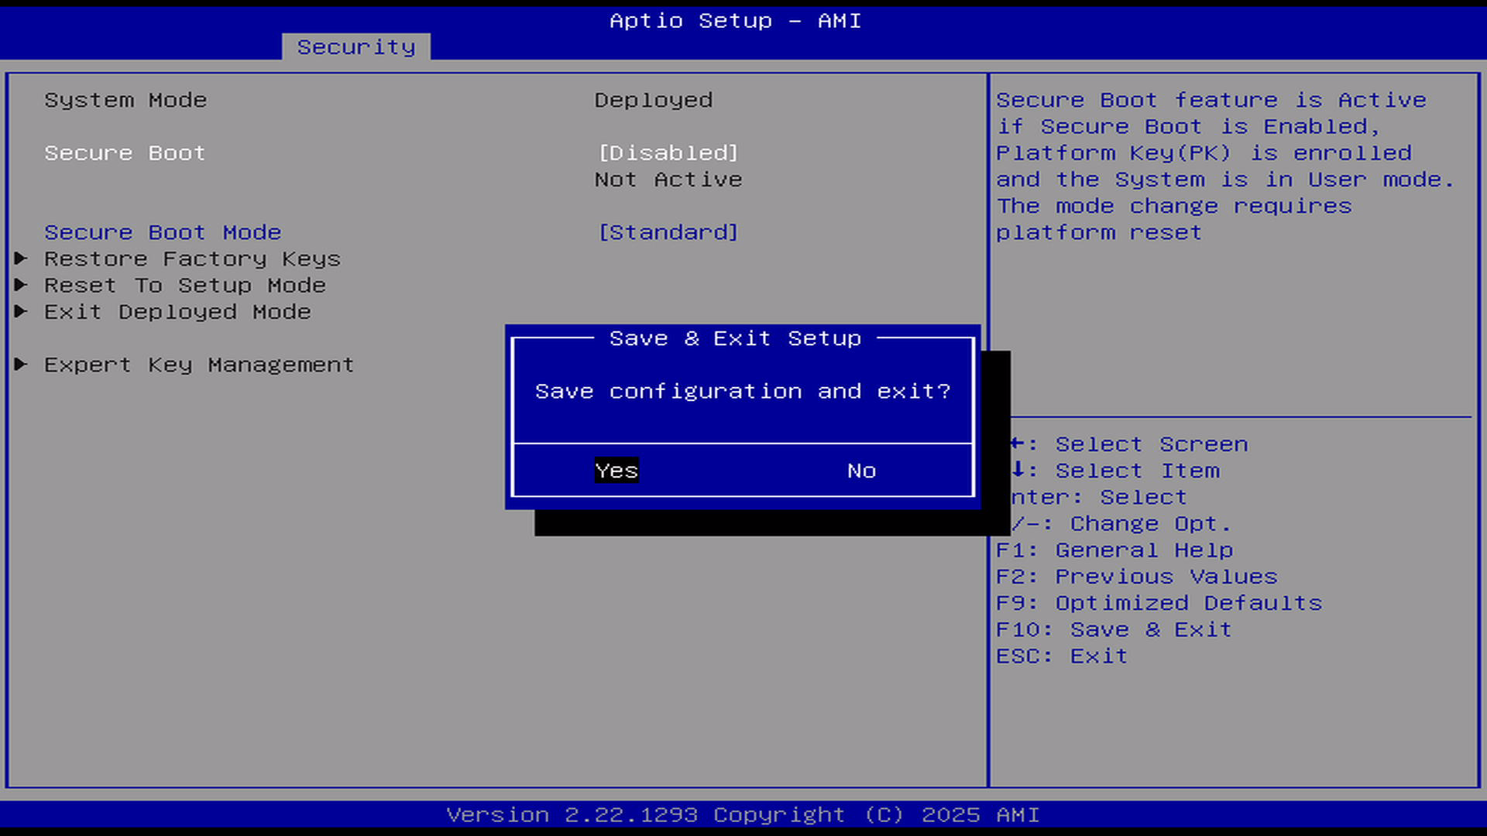Screen dimensions: 1487x836
Task: Select the Secure Boot option label
Action: click(125, 152)
